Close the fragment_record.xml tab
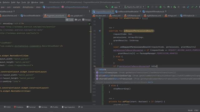The image size is (200, 112). 66,16
